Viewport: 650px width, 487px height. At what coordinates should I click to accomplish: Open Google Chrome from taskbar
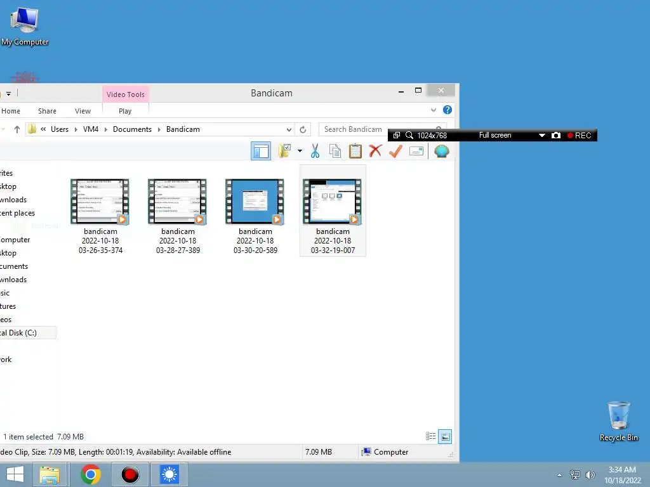click(91, 474)
